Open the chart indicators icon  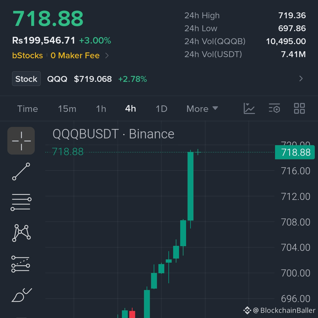click(249, 108)
